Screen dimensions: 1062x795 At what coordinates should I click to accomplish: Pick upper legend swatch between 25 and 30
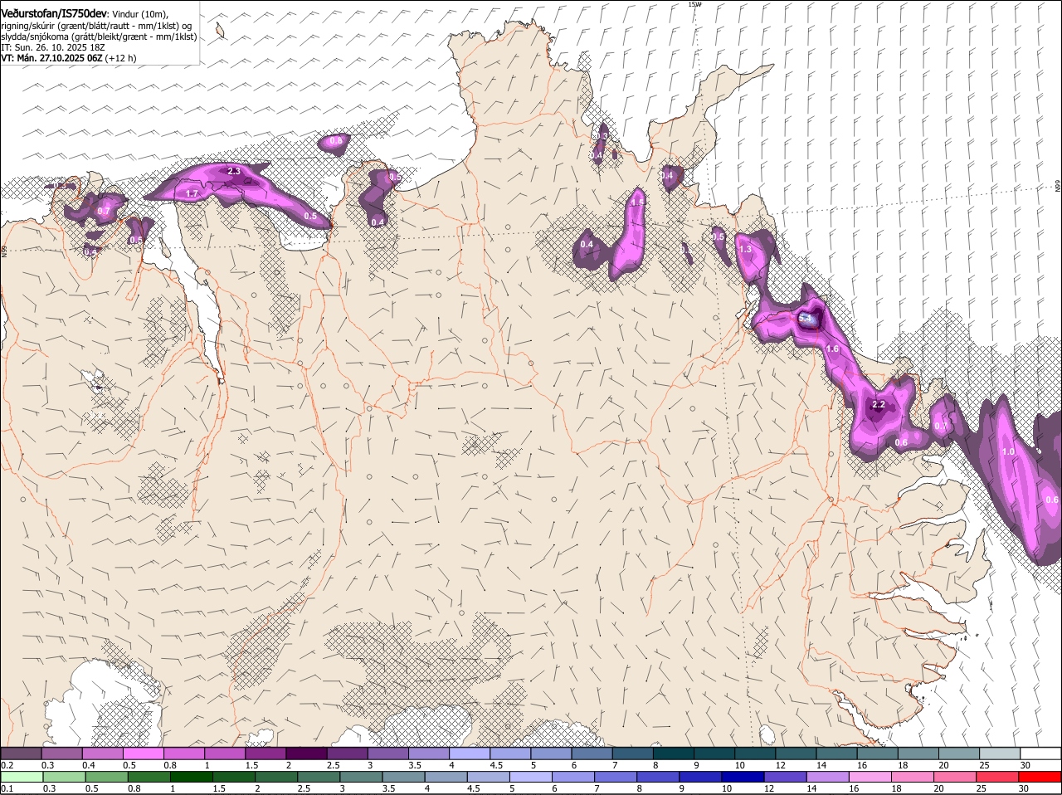tap(1000, 753)
